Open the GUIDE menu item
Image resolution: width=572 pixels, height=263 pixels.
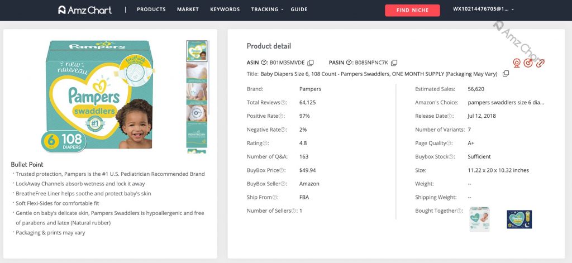click(299, 9)
